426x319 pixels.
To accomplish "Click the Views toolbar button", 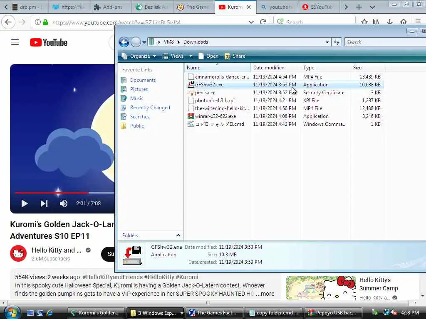I will click(173, 56).
